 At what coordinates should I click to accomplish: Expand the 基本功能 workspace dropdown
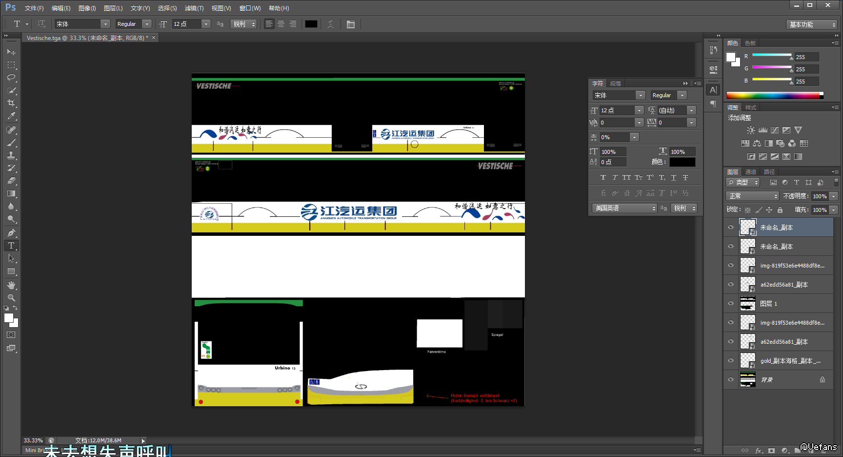812,24
